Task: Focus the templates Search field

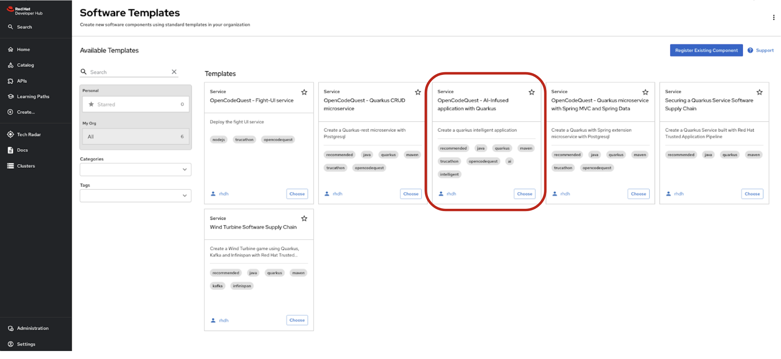Action: tap(129, 72)
